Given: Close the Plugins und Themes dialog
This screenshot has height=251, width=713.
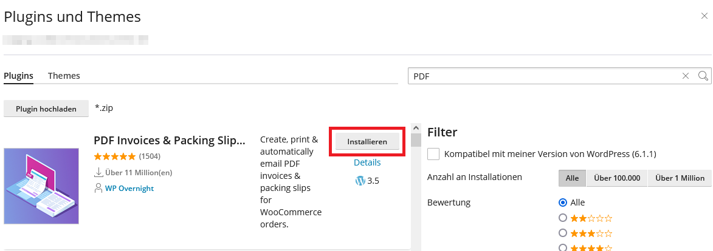Looking at the screenshot, I should coord(704,16).
